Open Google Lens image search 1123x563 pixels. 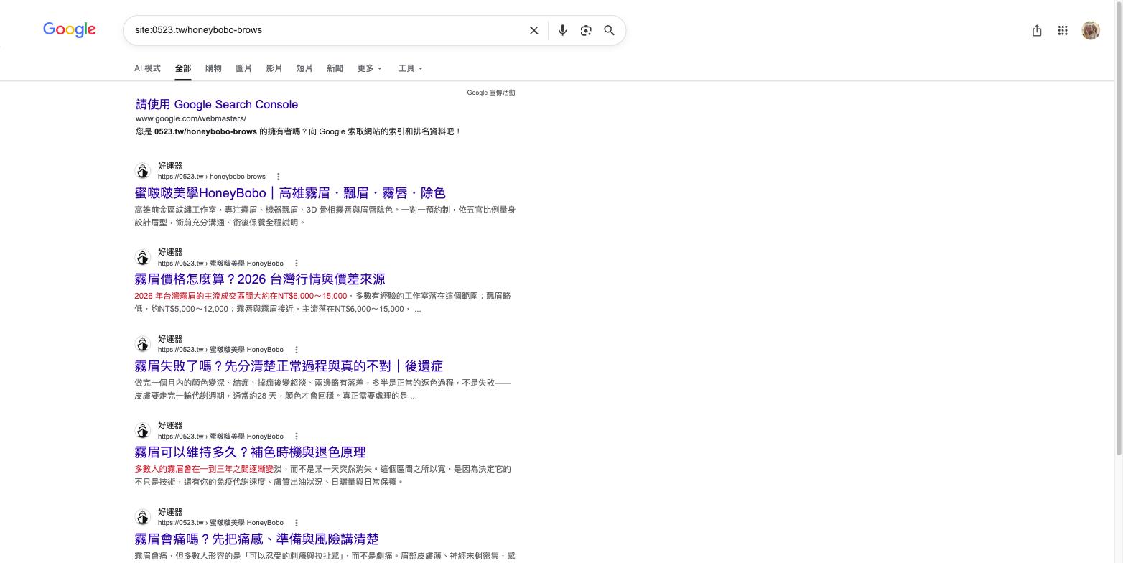(x=586, y=30)
